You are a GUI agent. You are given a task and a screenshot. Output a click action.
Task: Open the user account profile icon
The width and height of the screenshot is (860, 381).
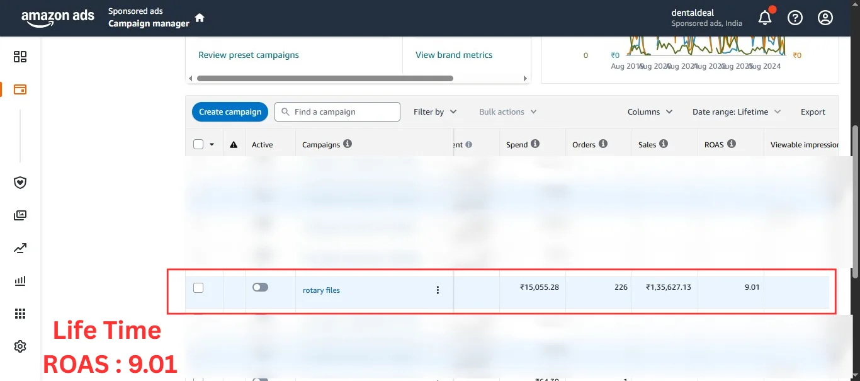tap(825, 18)
